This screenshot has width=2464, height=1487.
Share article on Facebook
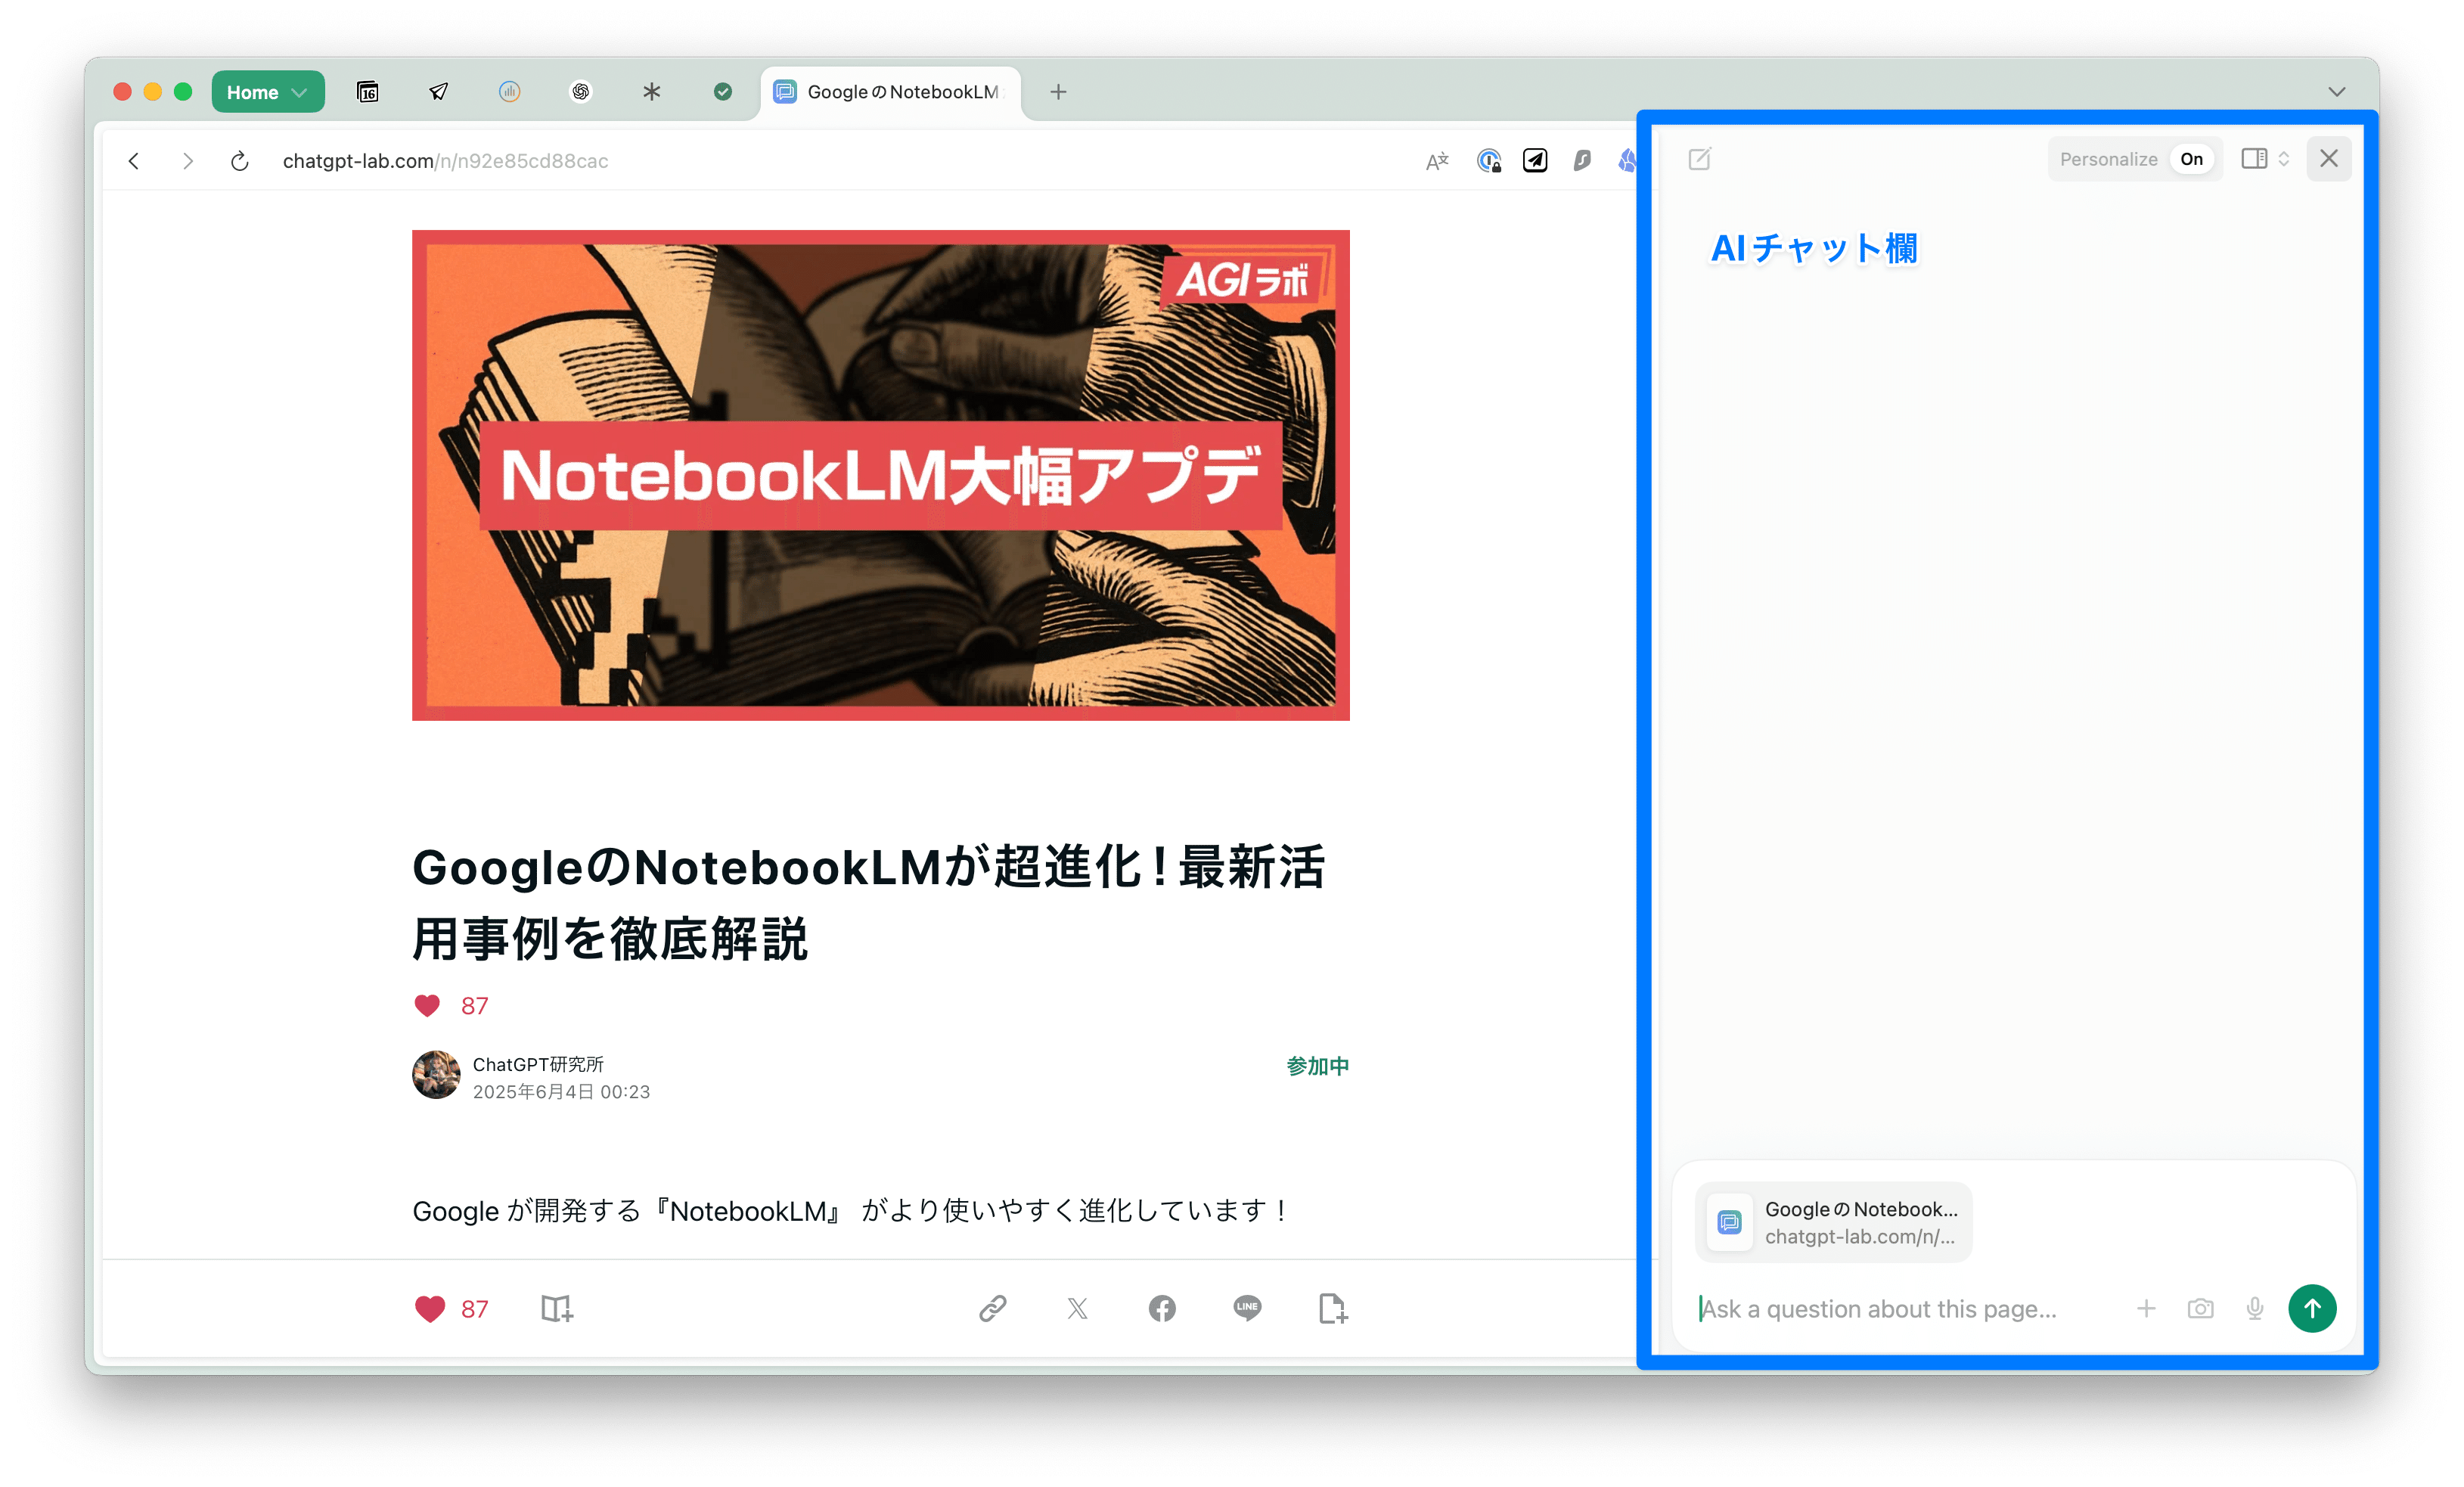[x=1162, y=1308]
